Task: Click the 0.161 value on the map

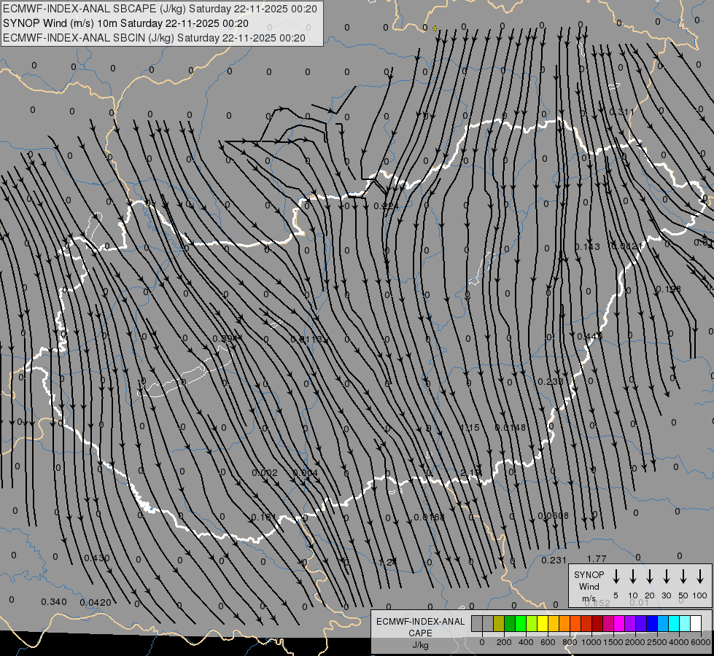Action: click(264, 518)
